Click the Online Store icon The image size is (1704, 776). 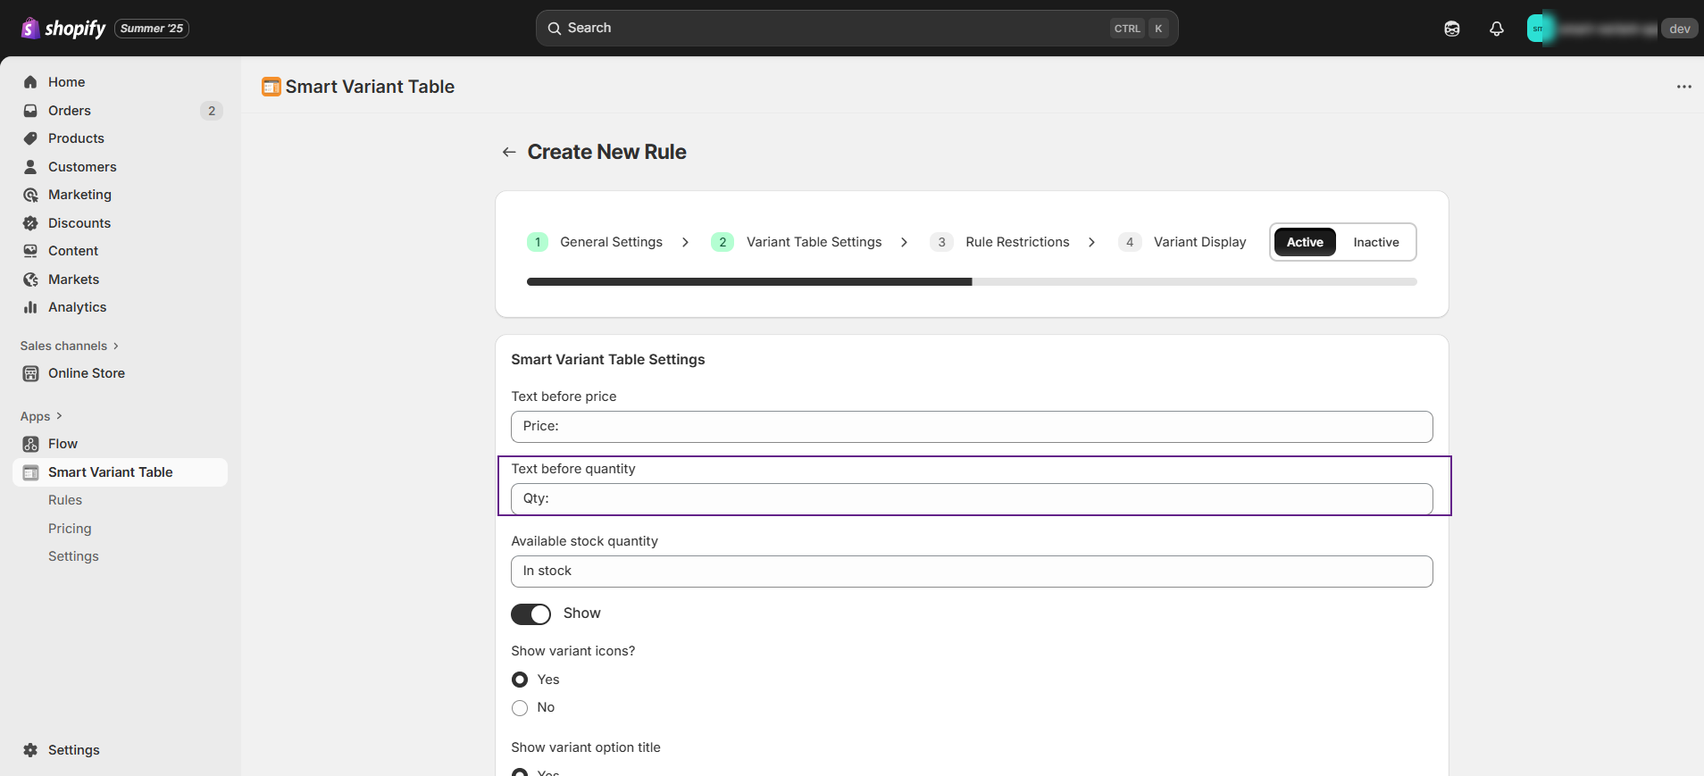[30, 373]
